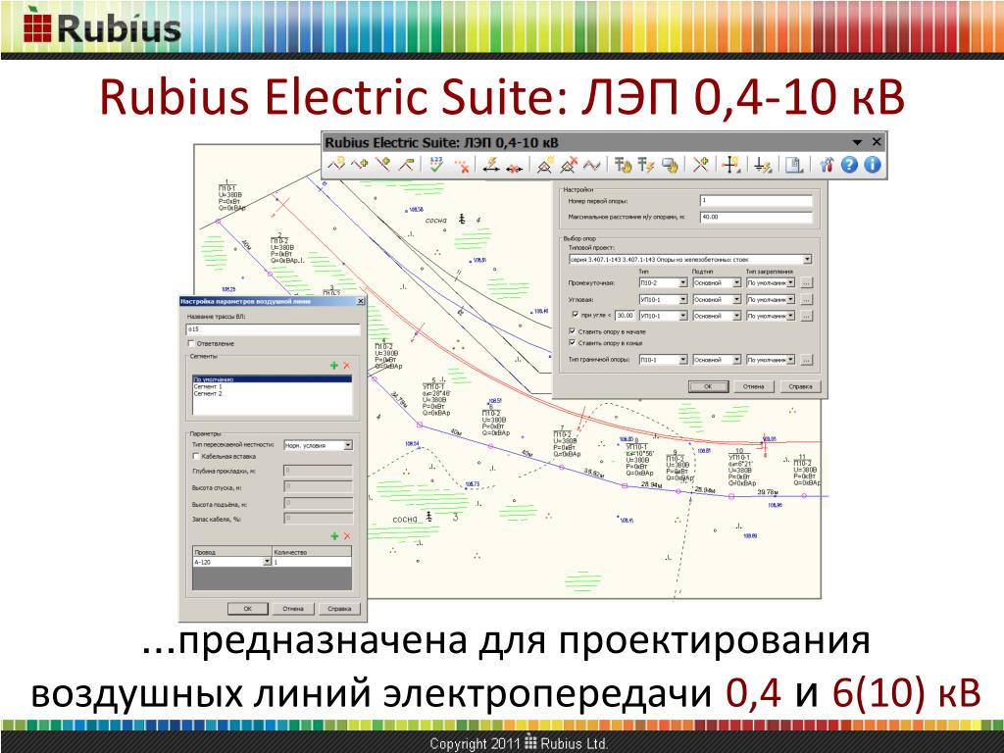Click the double arrow with red X icon
Image resolution: width=1004 pixels, height=753 pixels.
point(514,167)
